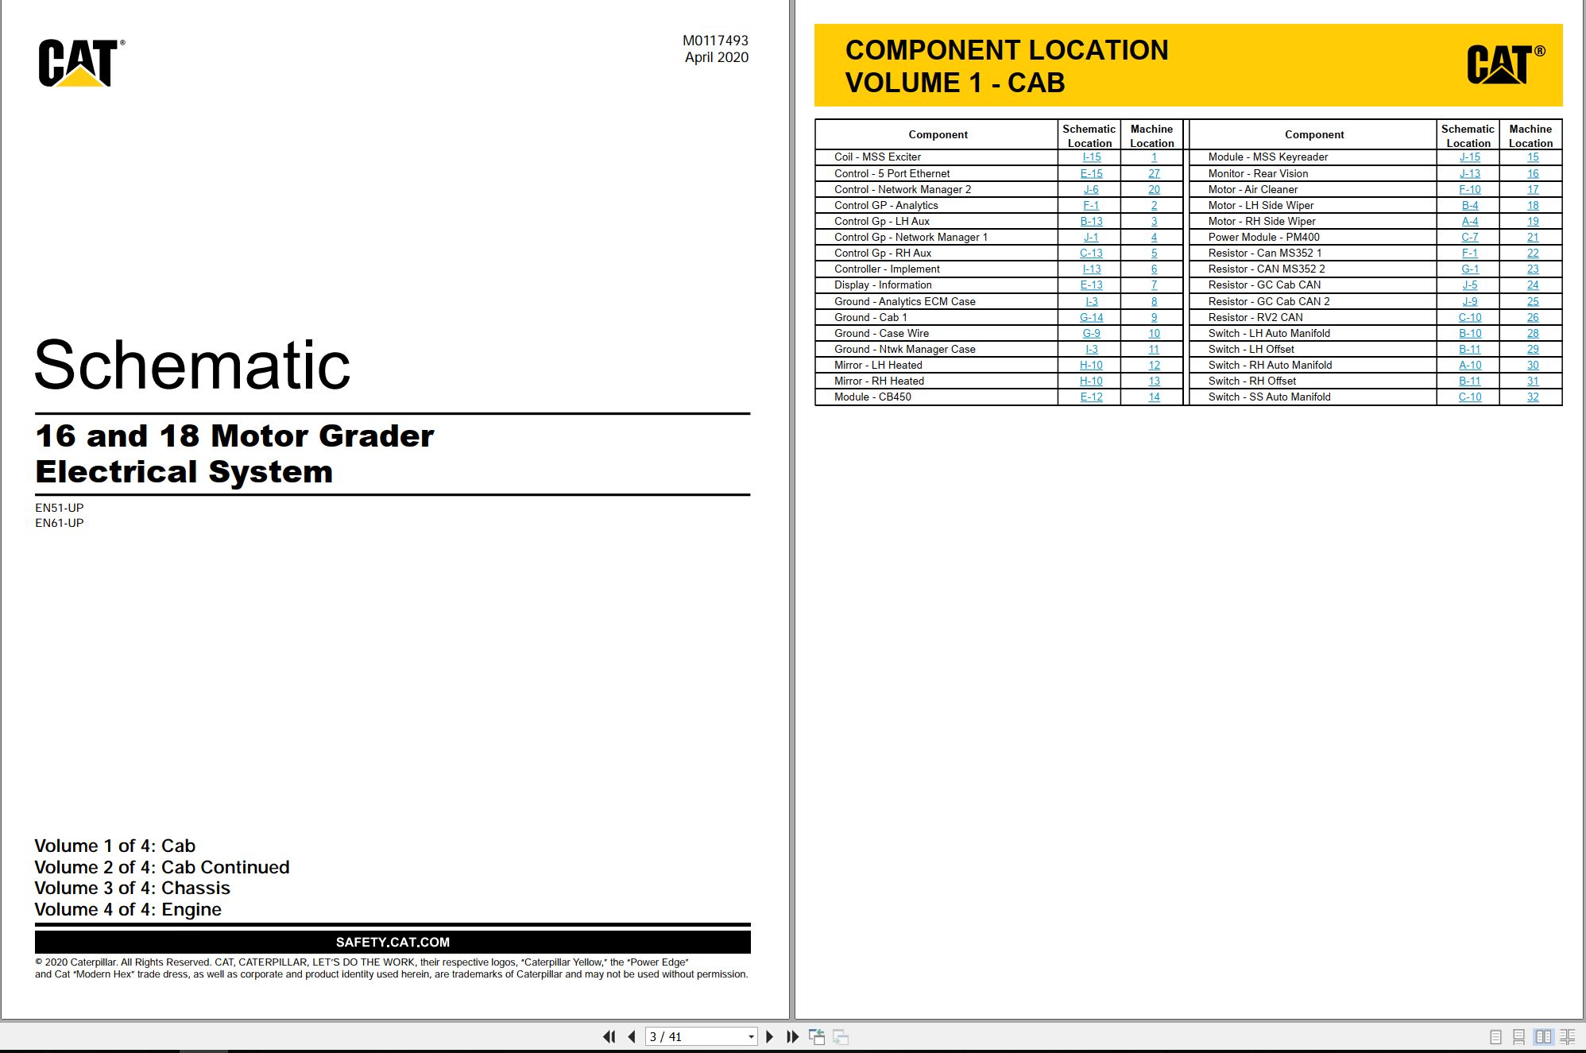Open G-1 link for Resistor - CAN MS352 2
The width and height of the screenshot is (1586, 1053).
click(1470, 269)
